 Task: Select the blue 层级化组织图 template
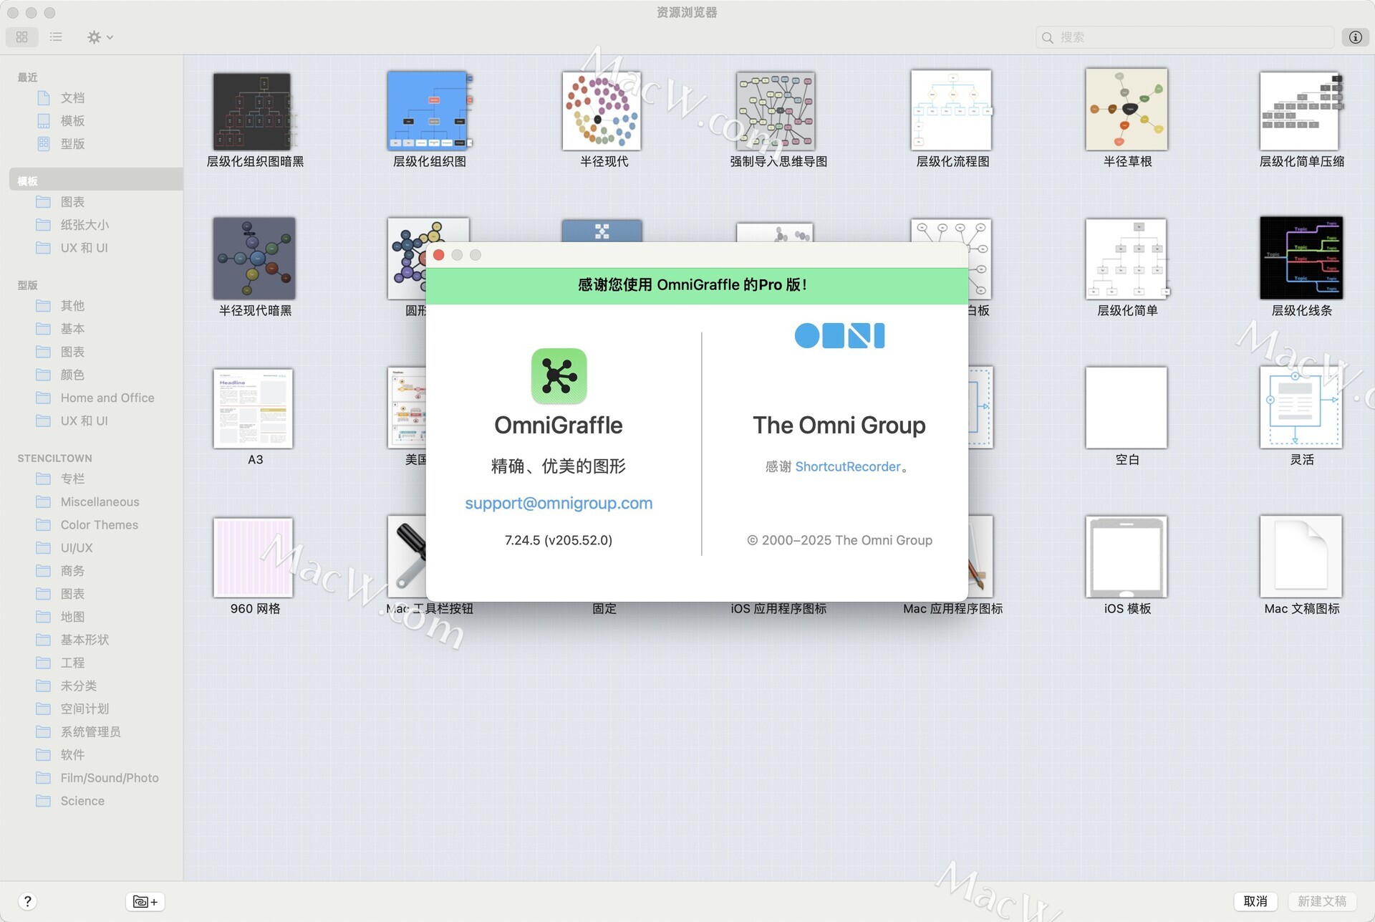tap(429, 111)
